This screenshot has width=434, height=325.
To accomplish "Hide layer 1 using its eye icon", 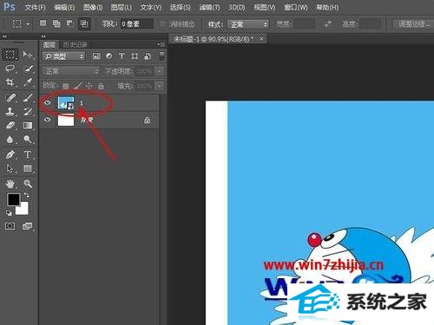I will pos(48,102).
